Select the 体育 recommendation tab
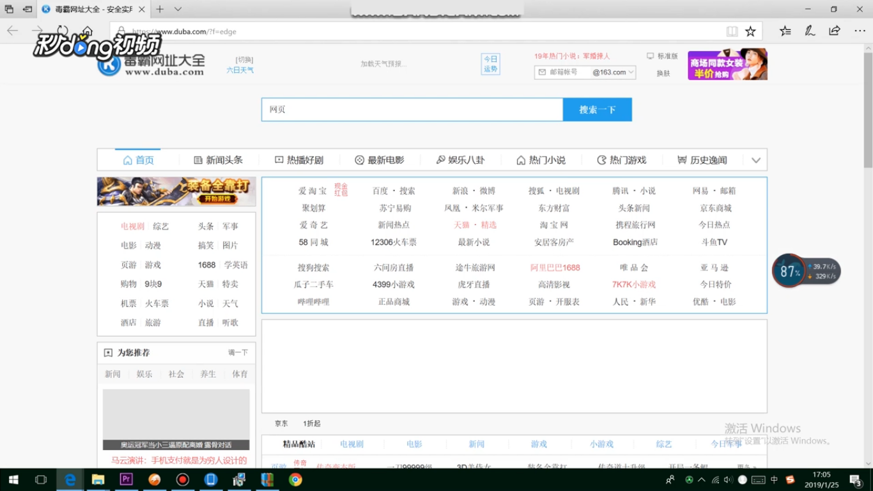The width and height of the screenshot is (873, 491). 240,374
